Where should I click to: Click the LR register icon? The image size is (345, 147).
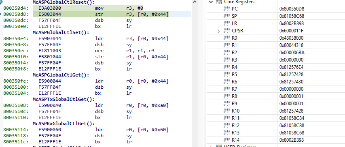pos(226,23)
